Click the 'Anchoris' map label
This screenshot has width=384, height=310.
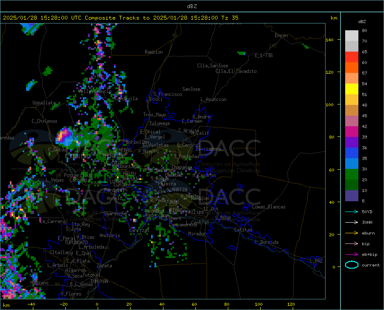point(110,236)
